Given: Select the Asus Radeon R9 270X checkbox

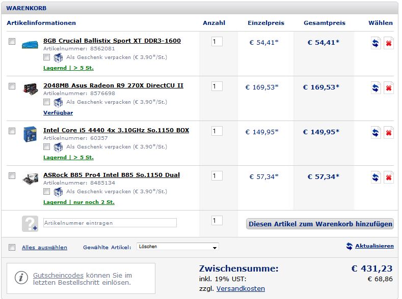Looking at the screenshot, I should (12, 86).
